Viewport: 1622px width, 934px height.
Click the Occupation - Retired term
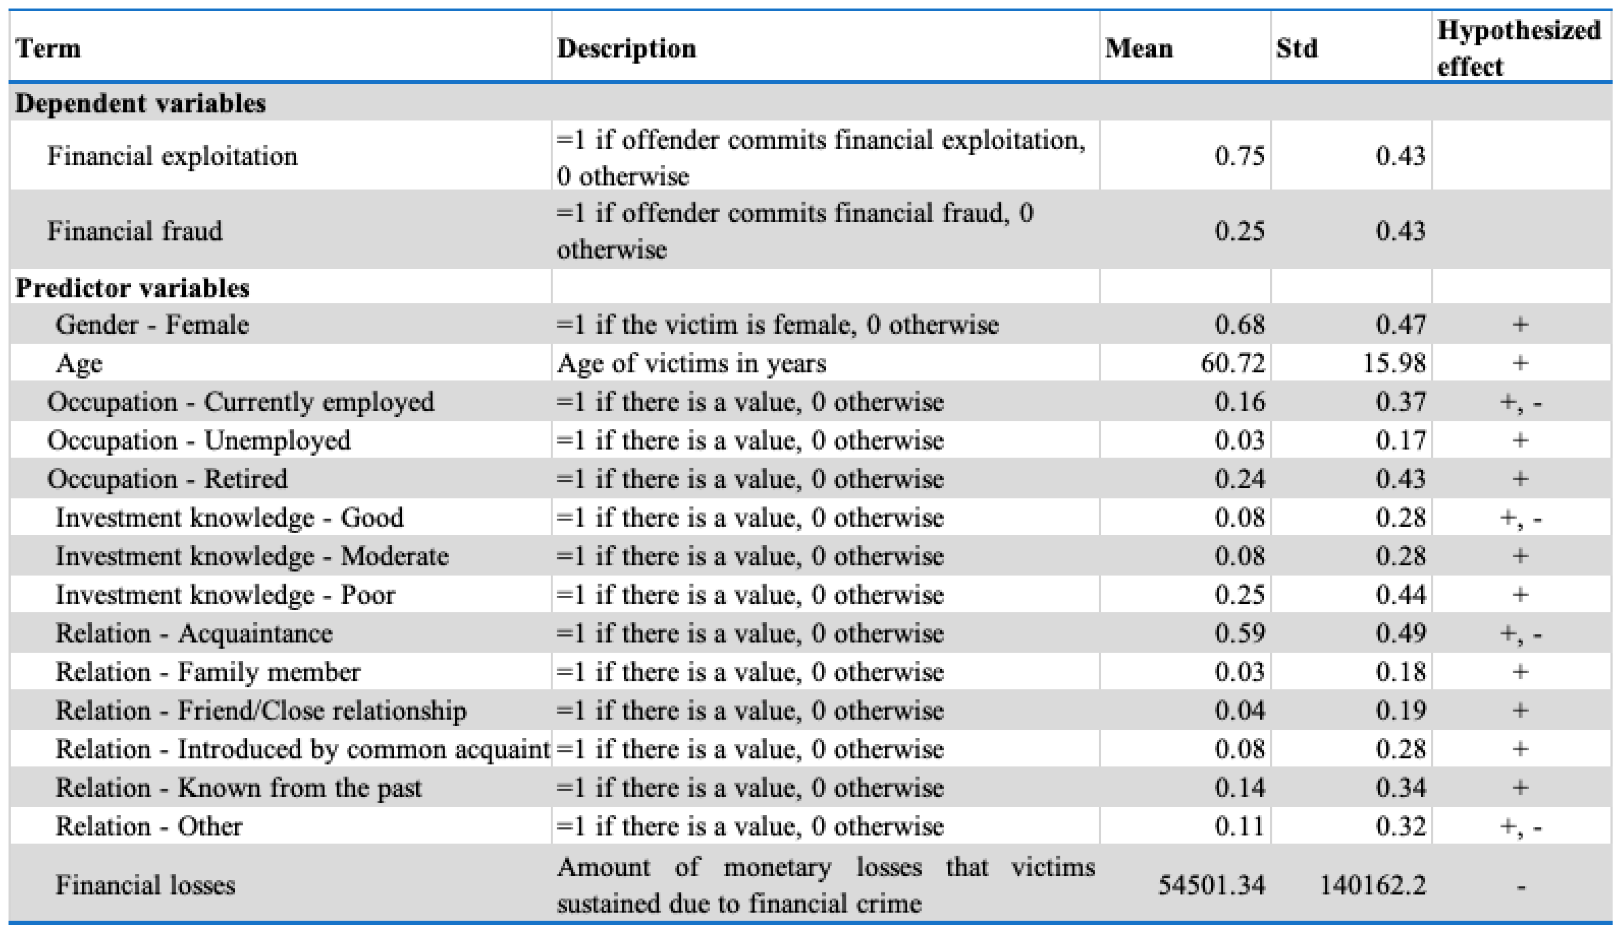(x=167, y=479)
